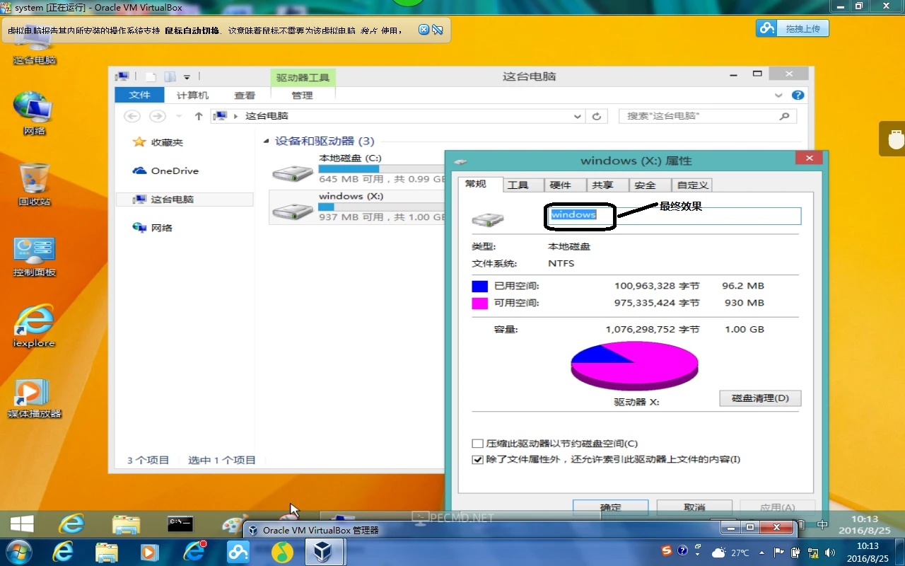Click 确定 in properties dialog
The image size is (905, 566).
610,507
